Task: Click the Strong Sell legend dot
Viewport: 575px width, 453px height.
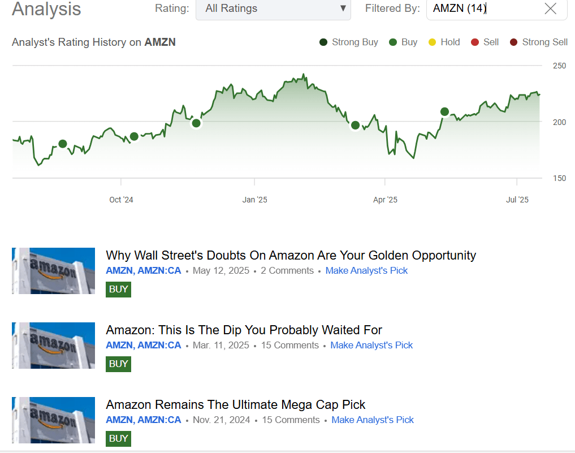Action: (515, 42)
